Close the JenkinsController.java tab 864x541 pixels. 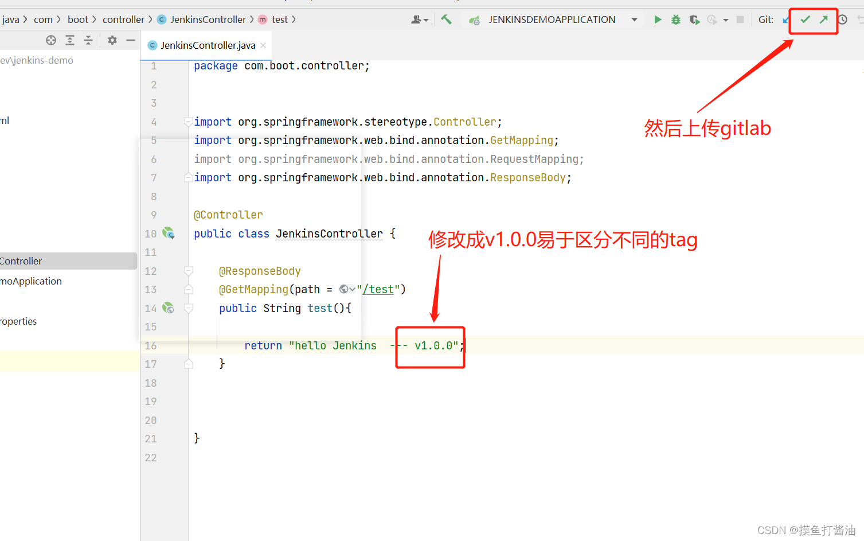pos(263,45)
